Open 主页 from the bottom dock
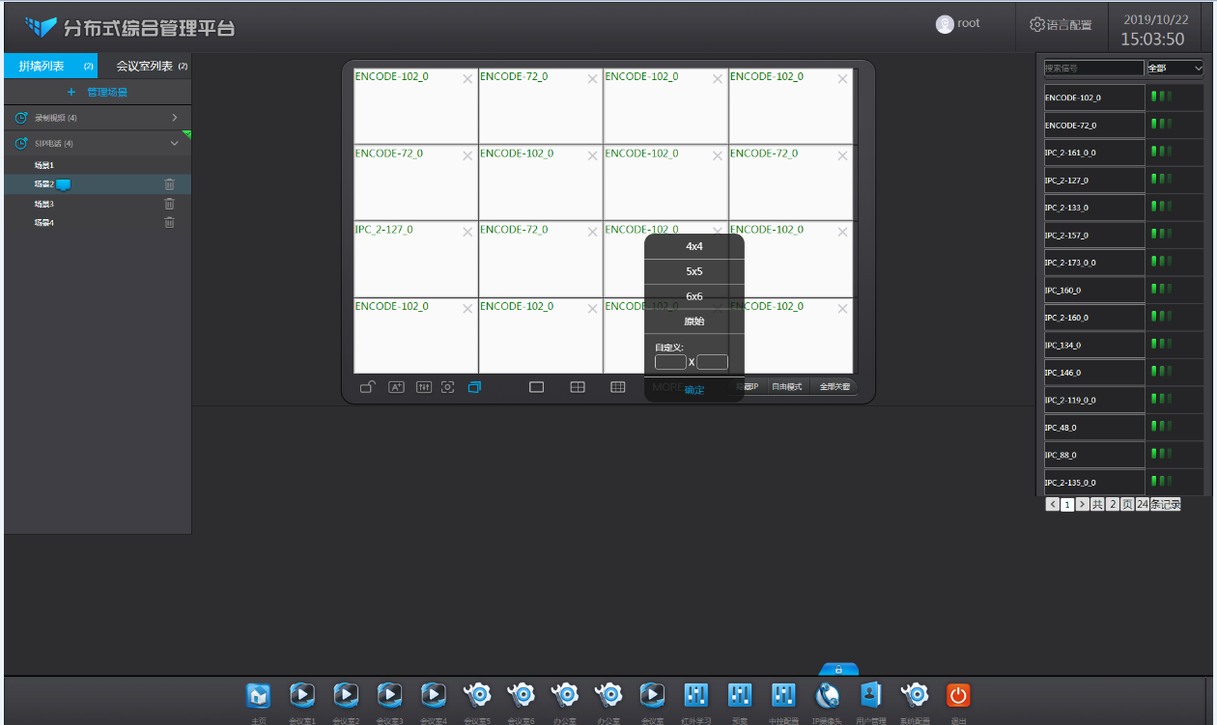The height and width of the screenshot is (725, 1217). (x=258, y=695)
